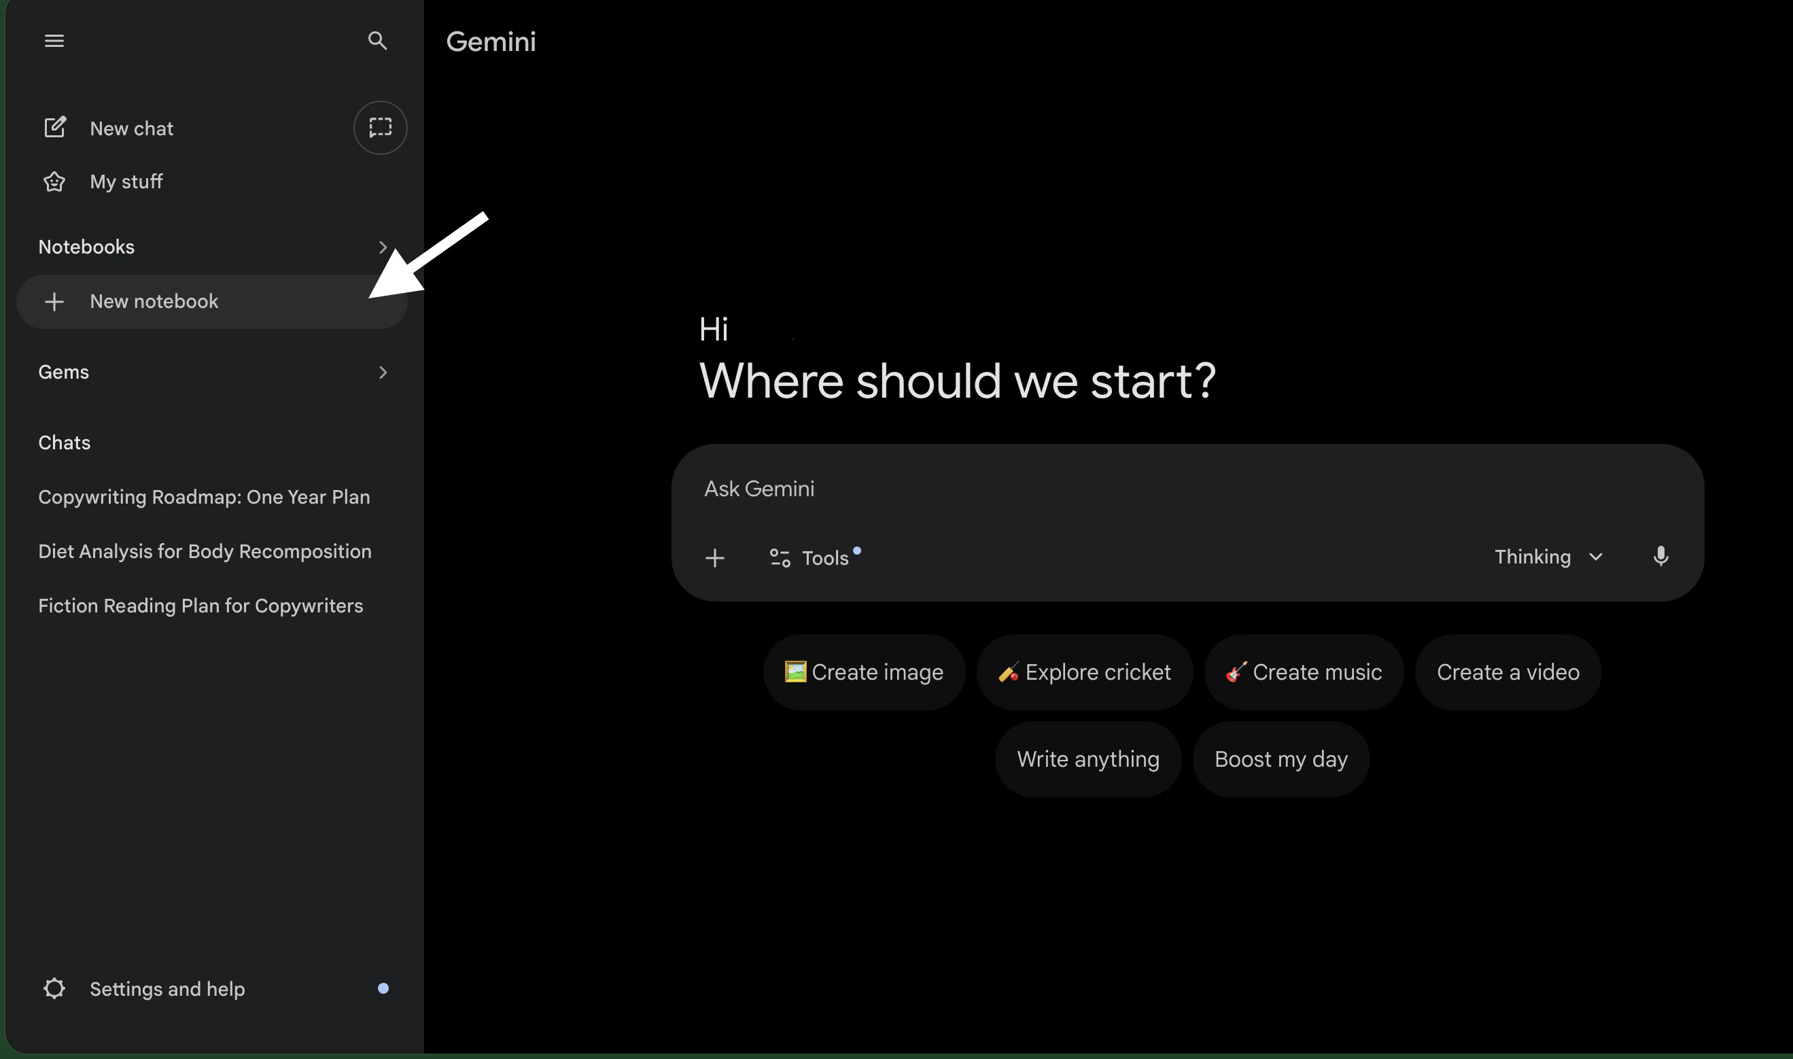
Task: Expand the Gems section
Action: pyautogui.click(x=383, y=372)
